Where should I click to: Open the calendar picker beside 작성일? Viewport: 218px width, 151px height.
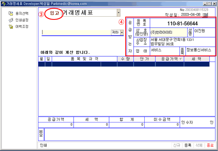coord(205,15)
